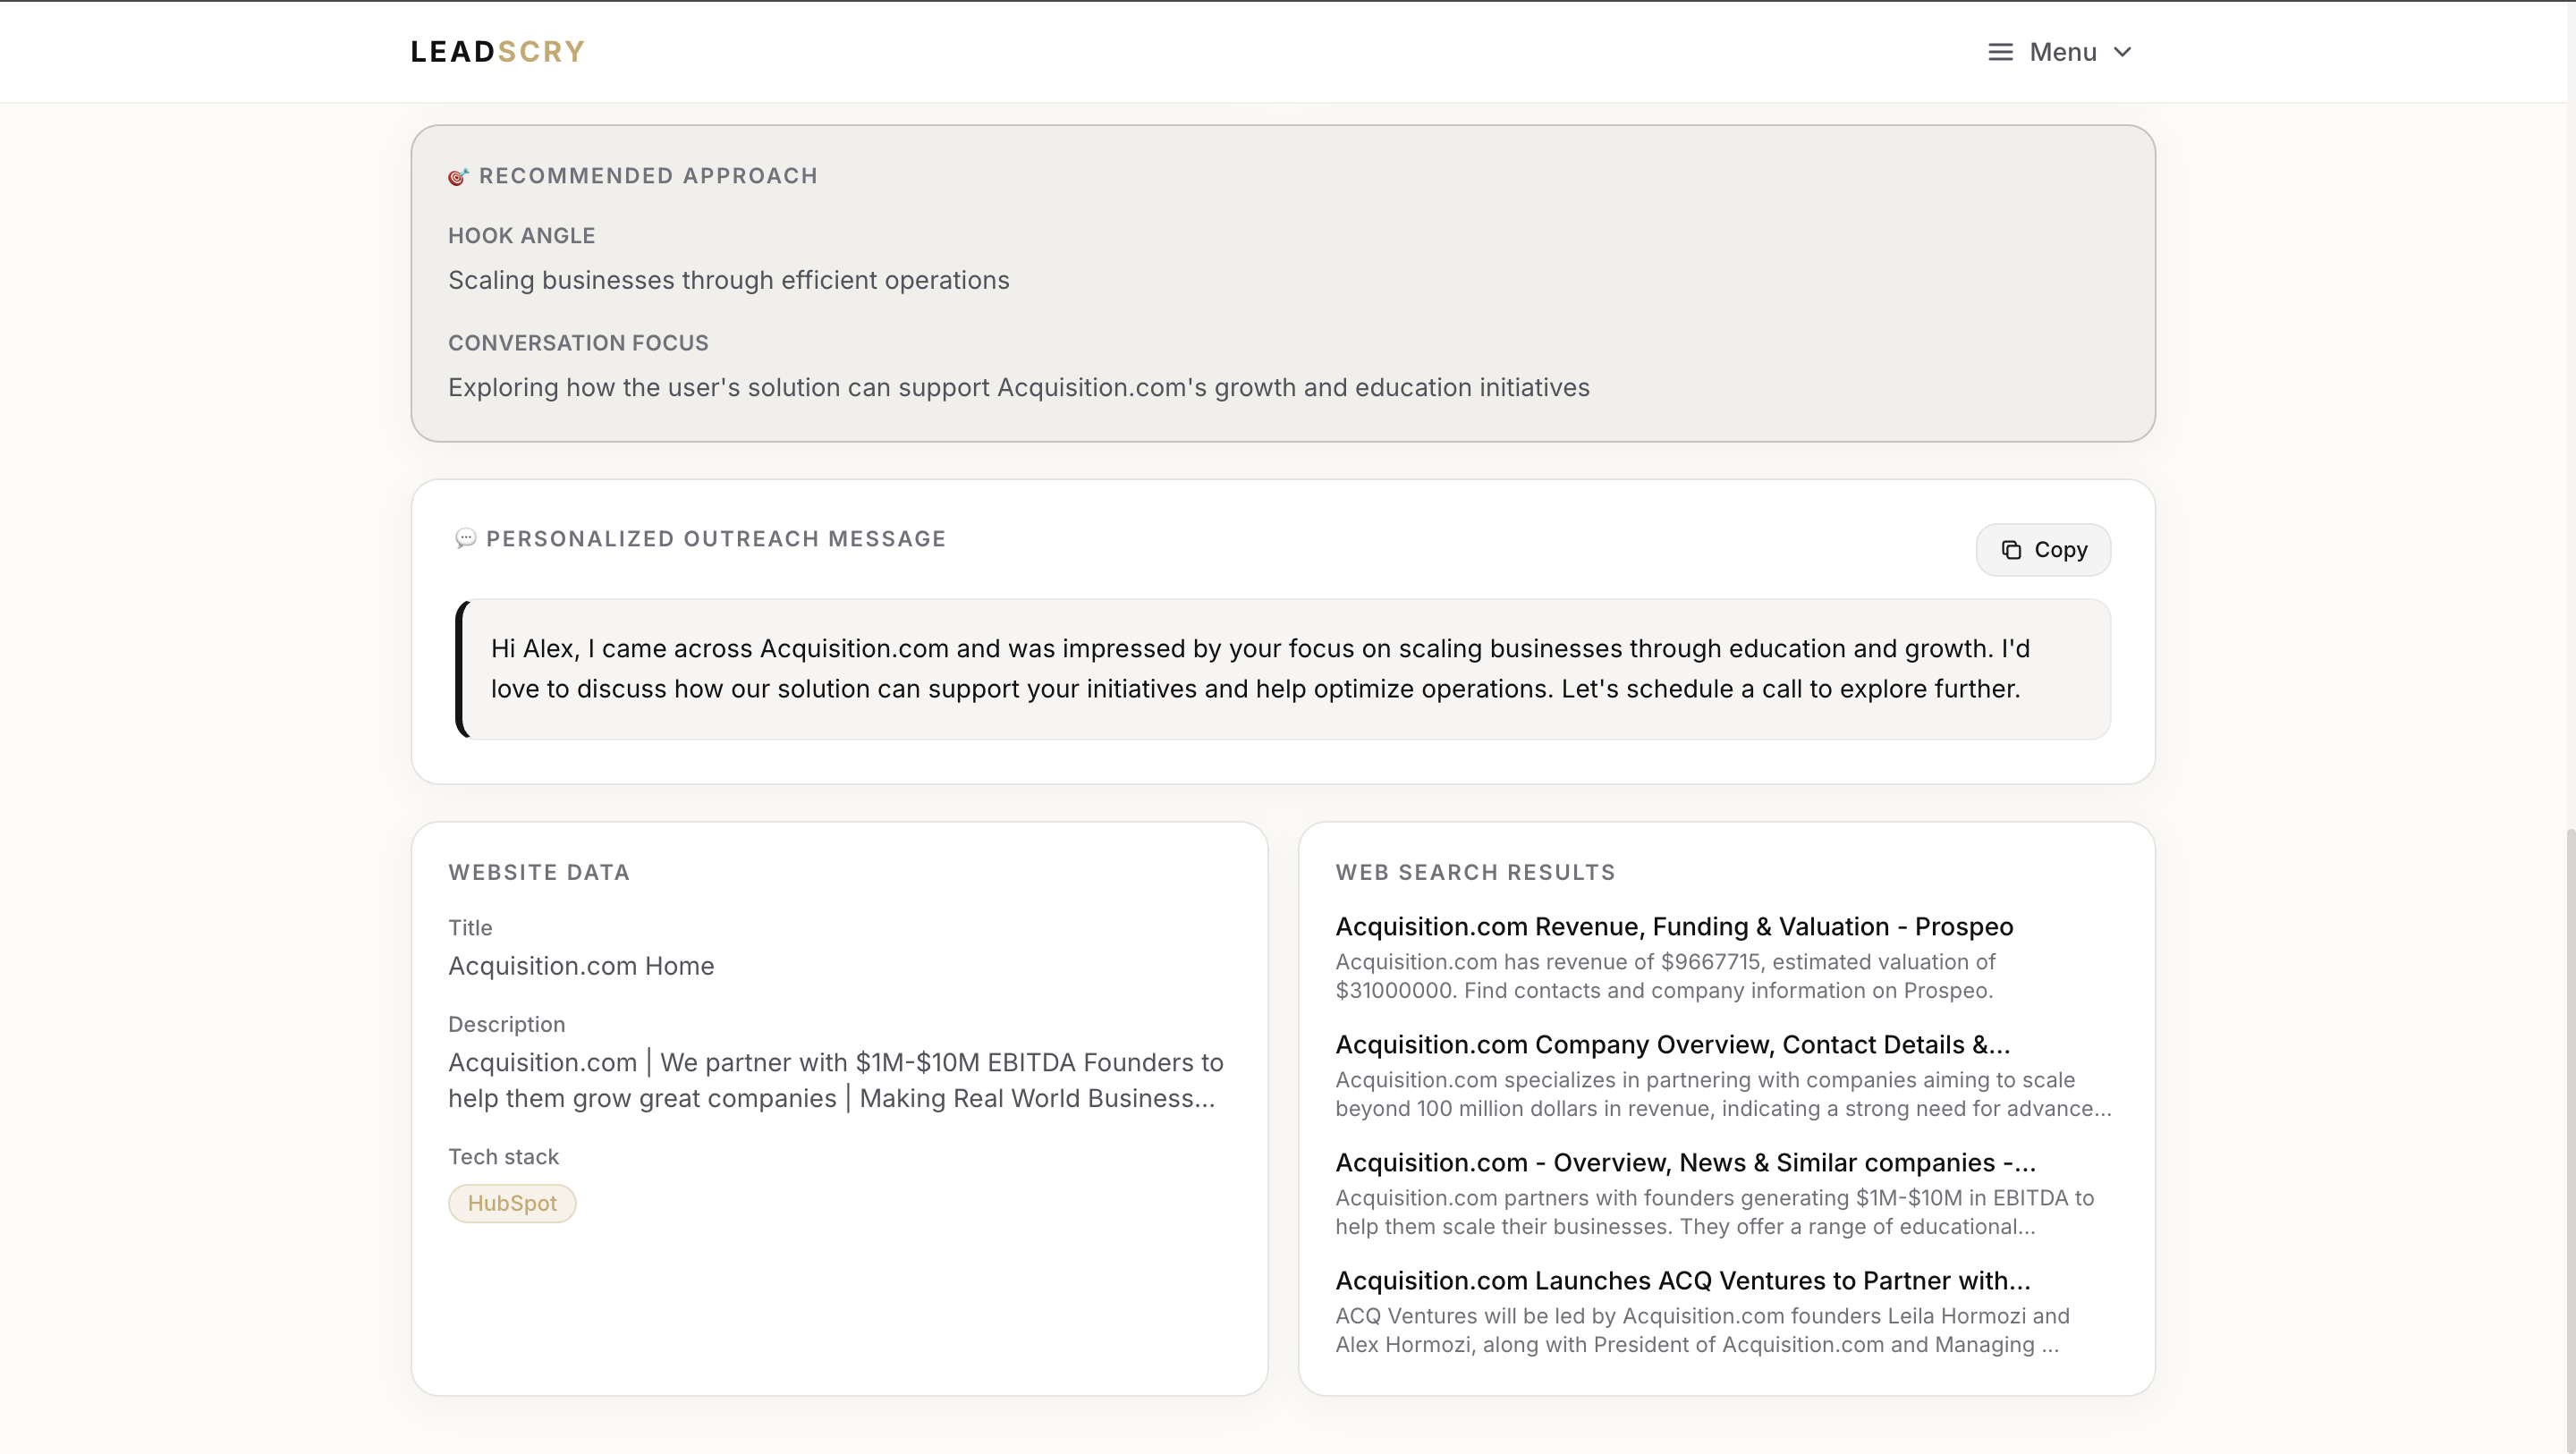
Task: Click the LeadScry logo
Action: coord(497,52)
